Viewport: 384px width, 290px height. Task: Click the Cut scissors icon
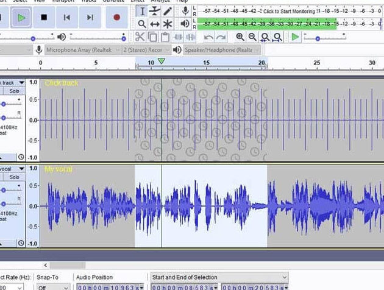click(141, 37)
